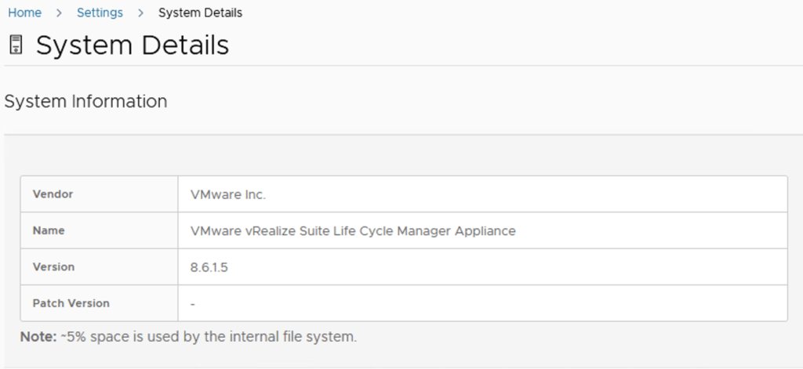Viewport: 803px width, 369px height.
Task: Click the bold Note: label
Action: point(38,337)
